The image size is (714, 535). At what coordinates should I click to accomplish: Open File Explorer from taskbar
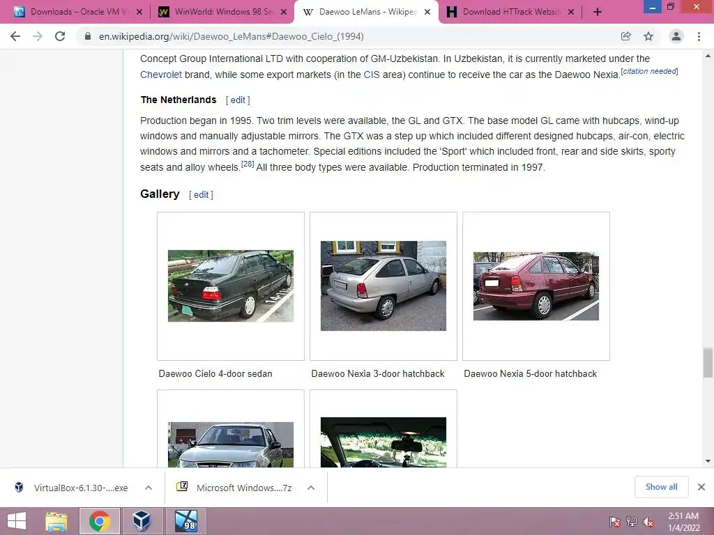[x=56, y=521]
